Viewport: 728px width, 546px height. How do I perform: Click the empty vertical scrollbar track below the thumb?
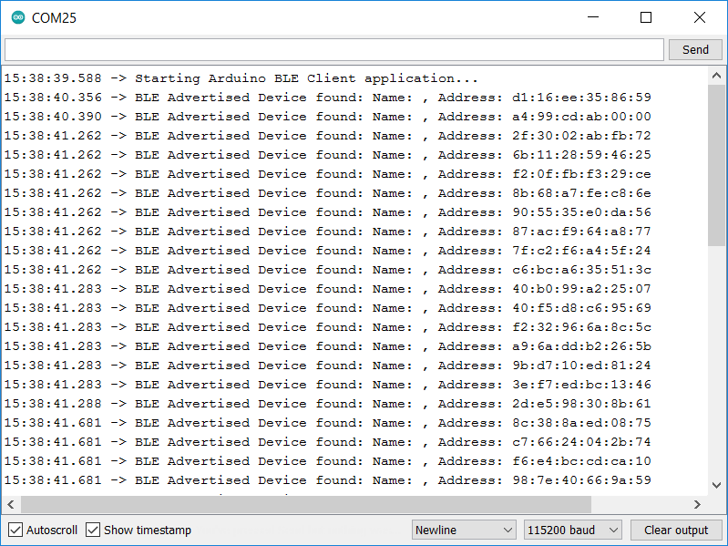[716, 365]
